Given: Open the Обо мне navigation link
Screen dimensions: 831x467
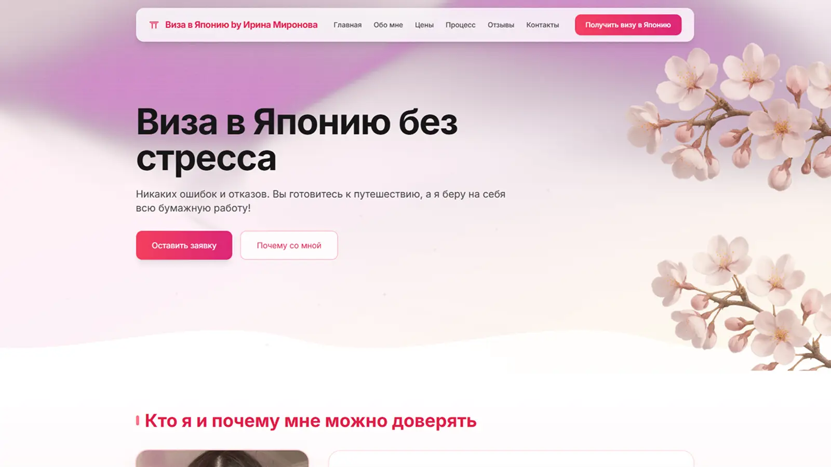Looking at the screenshot, I should 388,25.
